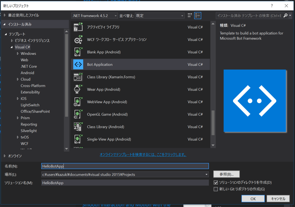
Task: Expand the Online section
Action: [x=5, y=156]
